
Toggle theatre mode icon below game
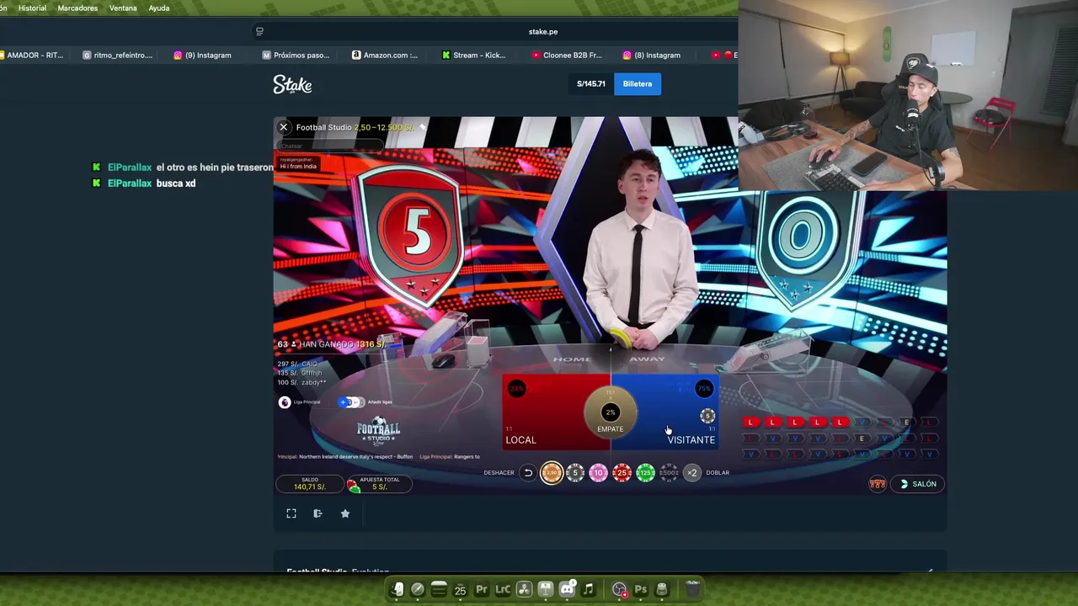click(318, 513)
